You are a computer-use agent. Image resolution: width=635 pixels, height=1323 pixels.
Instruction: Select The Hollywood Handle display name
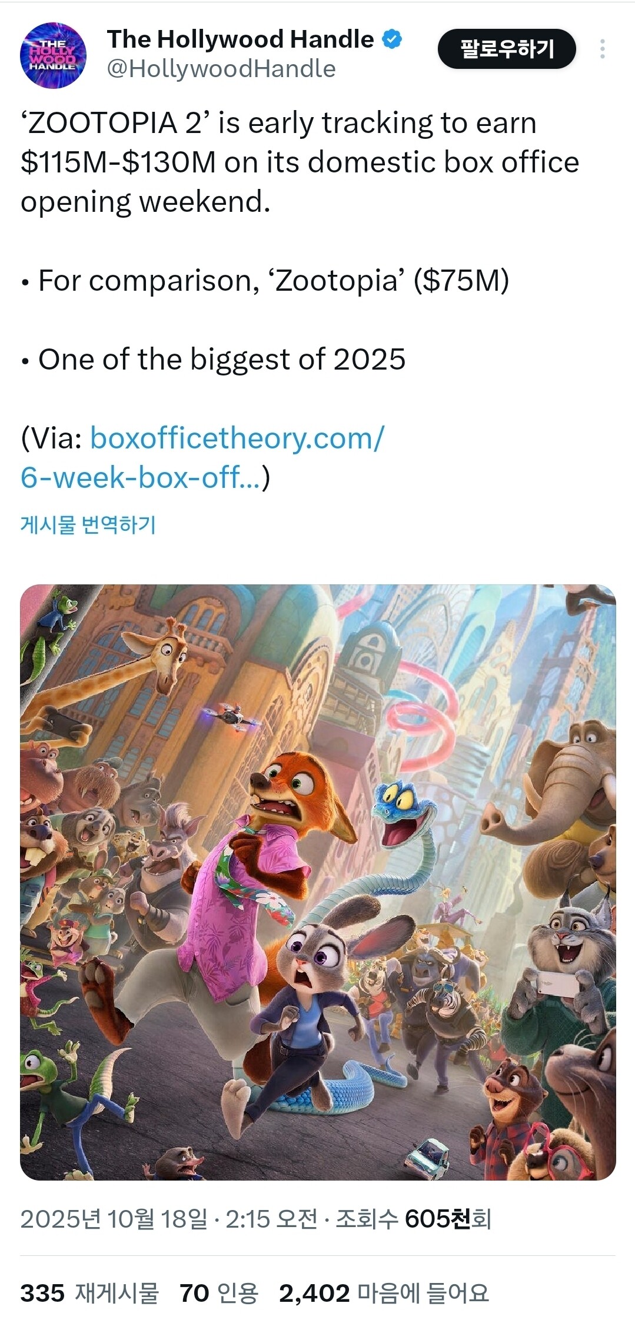240,39
